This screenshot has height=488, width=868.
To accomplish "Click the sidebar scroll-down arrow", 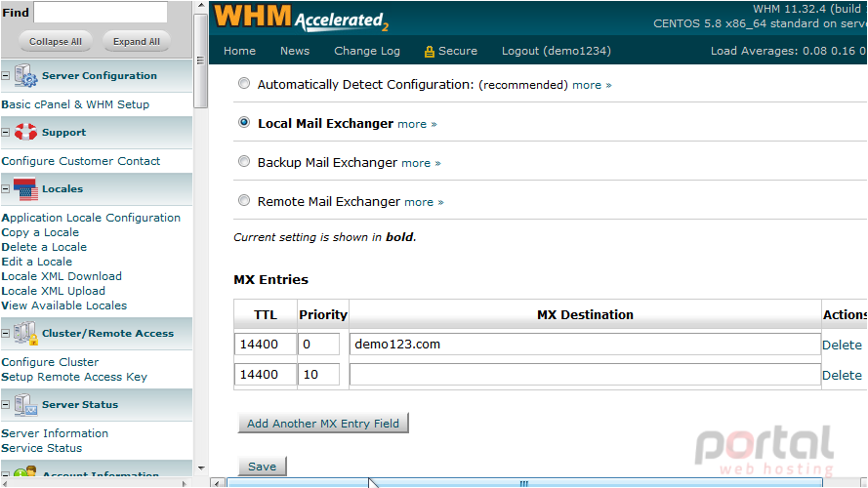I will click(201, 468).
